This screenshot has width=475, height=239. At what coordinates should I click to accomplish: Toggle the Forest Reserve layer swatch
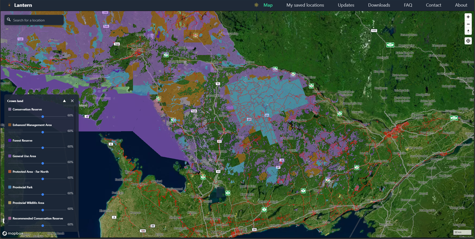pyautogui.click(x=10, y=140)
